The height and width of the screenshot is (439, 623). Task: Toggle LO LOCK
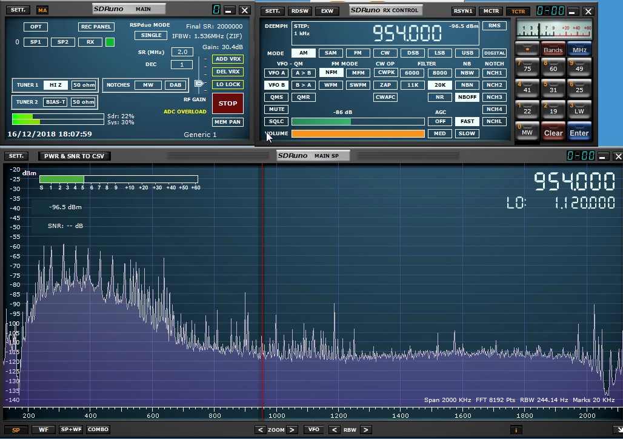pos(228,84)
